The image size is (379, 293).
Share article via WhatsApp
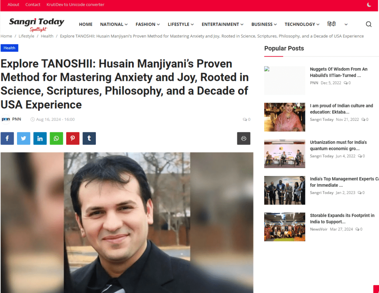(x=56, y=139)
